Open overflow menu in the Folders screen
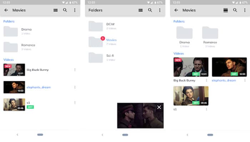This screenshot has width=250, height=142. pyautogui.click(x=160, y=10)
